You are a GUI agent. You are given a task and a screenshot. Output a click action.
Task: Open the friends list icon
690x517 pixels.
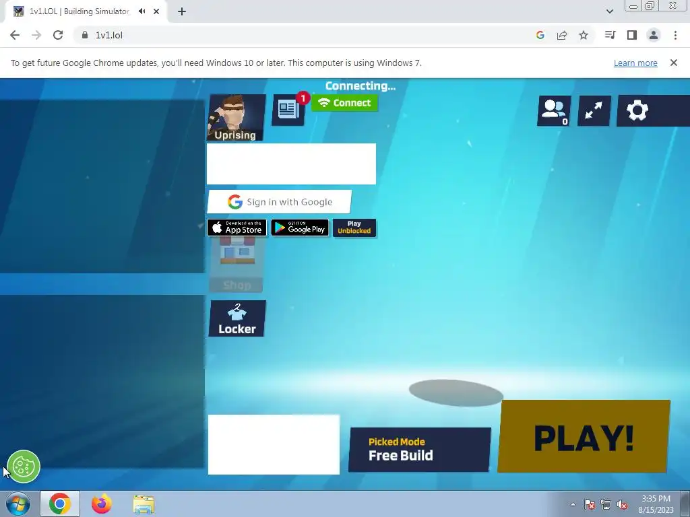[554, 111]
